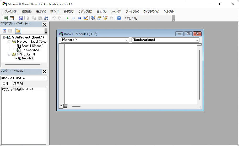Click the Project pane horizontal scrollbar
The height and width of the screenshot is (146, 239).
pos(23,65)
